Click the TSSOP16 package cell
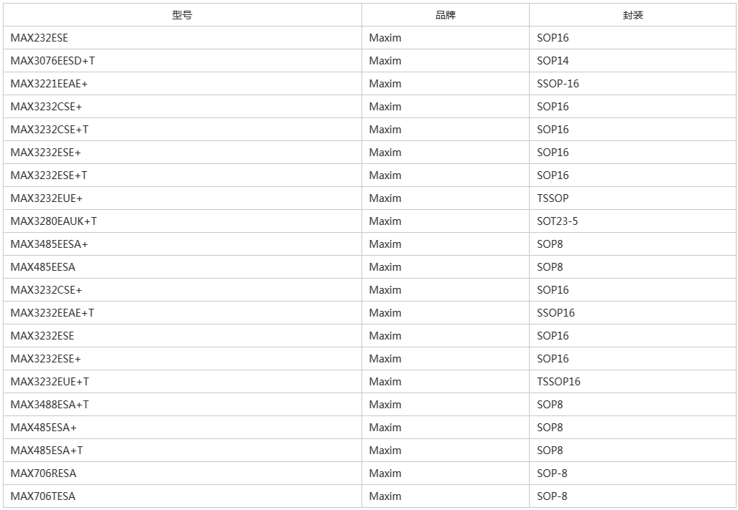This screenshot has height=510, width=738. coord(633,382)
